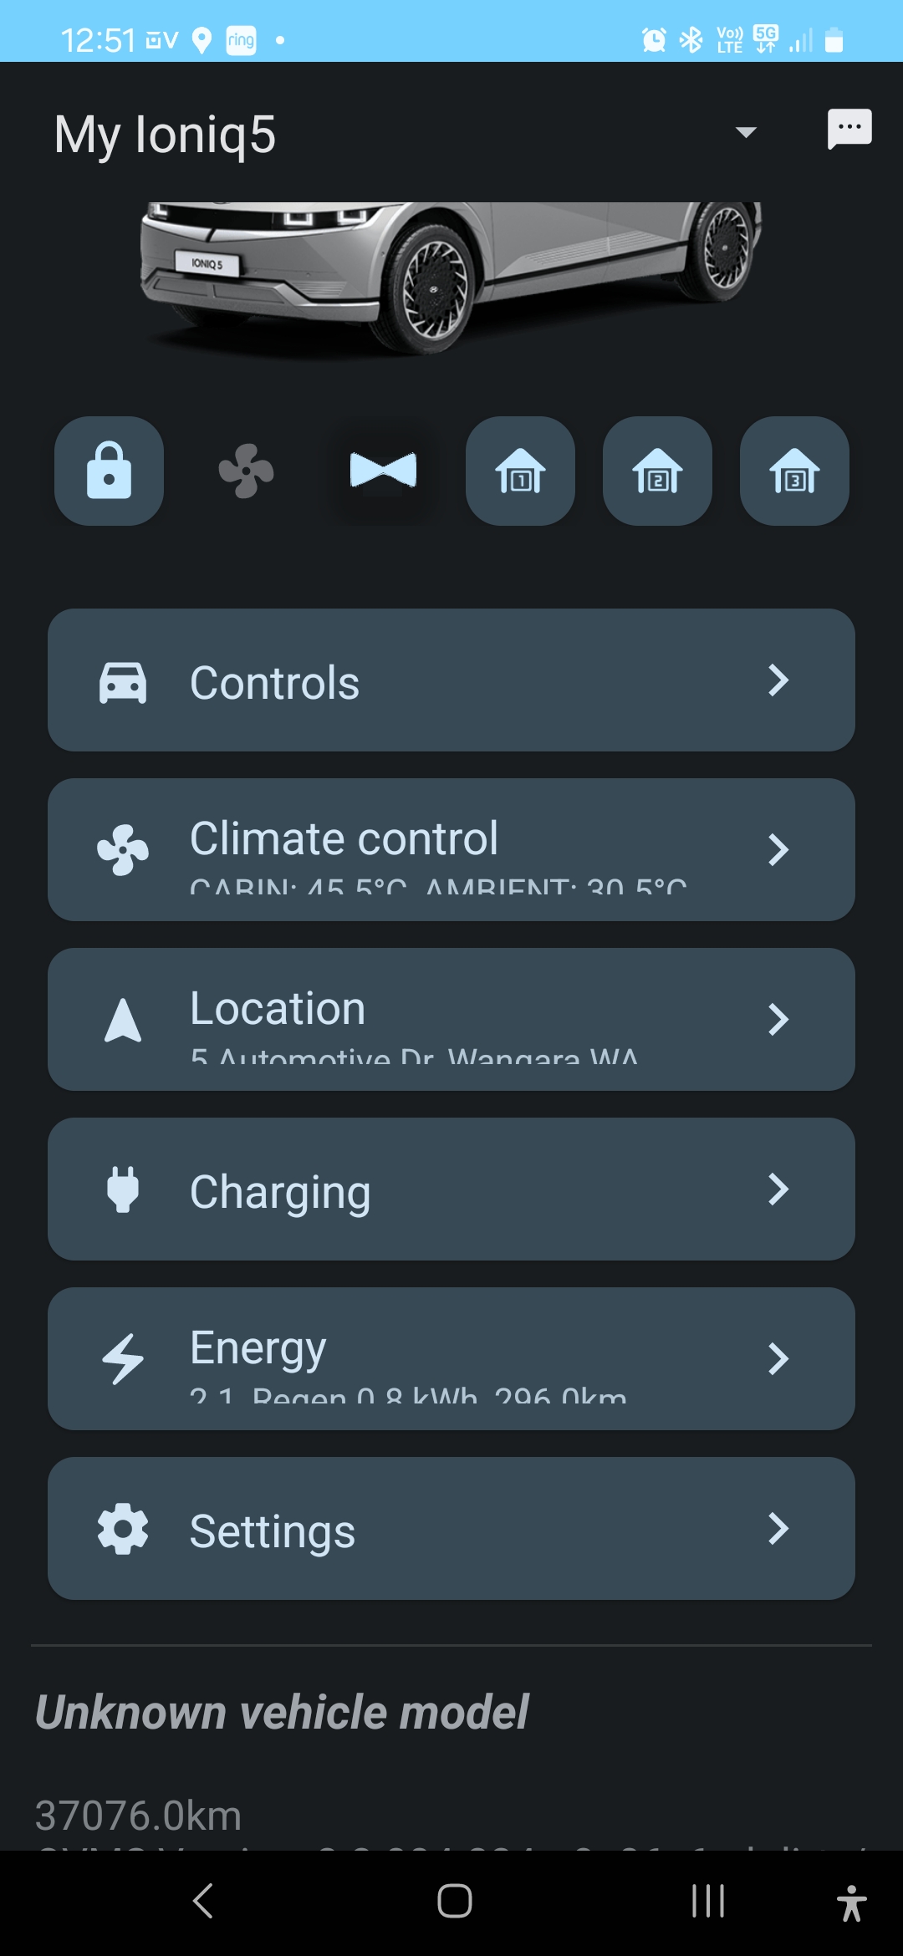
Task: Open the vehicle selector dropdown arrow
Action: 745,132
